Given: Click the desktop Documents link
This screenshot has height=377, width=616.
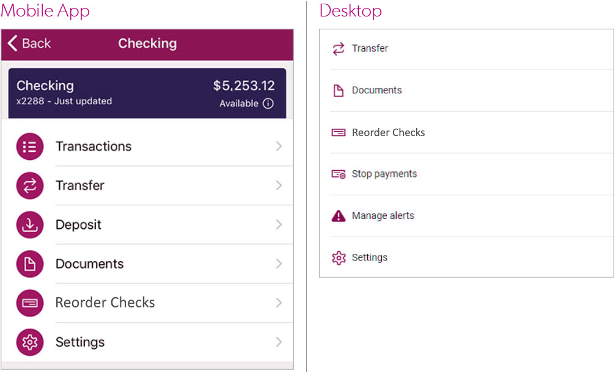Looking at the screenshot, I should coord(376,90).
